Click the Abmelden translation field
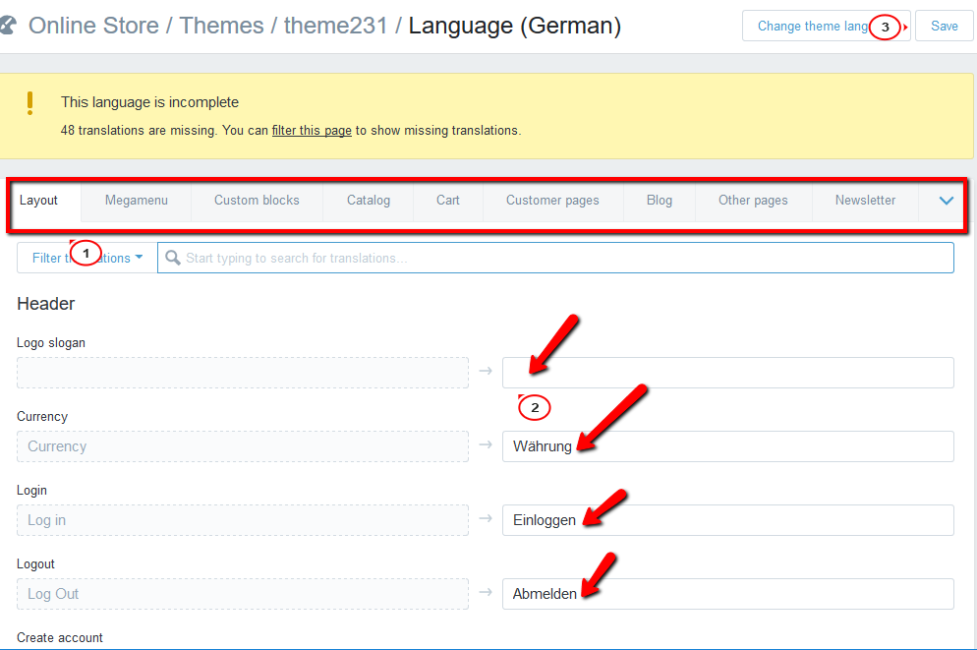The height and width of the screenshot is (650, 977). 727,594
